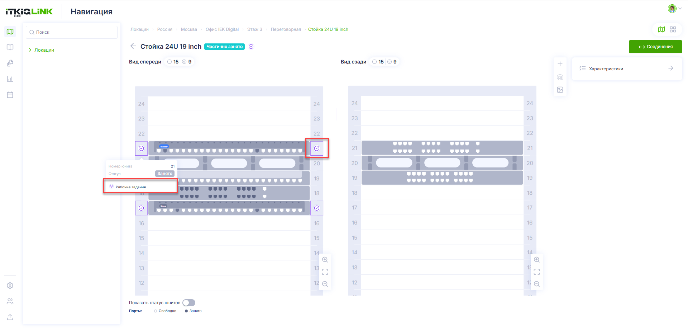The width and height of the screenshot is (688, 330).
Task: Click the equipment icon below plus in toolbar
Action: point(560,77)
